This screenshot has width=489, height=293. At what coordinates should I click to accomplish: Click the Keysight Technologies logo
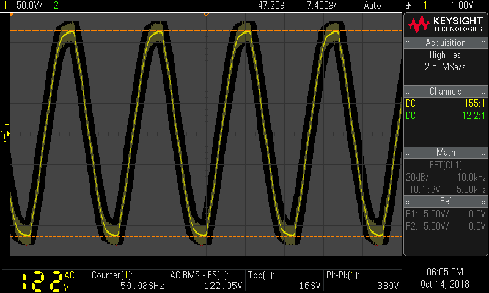(446, 24)
